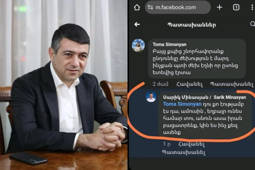
Task: Open Toma Simonyan's profile picture
Action: click(138, 45)
